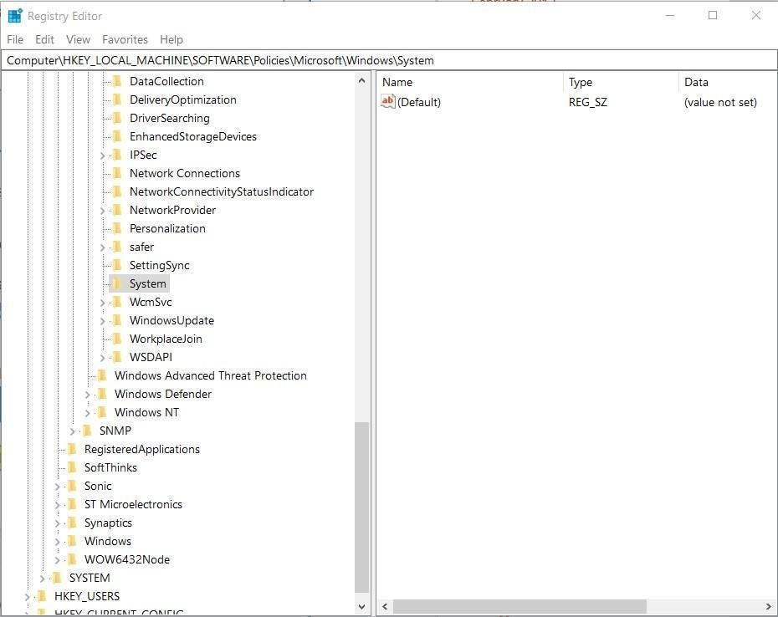Image resolution: width=778 pixels, height=617 pixels.
Task: Click the IPSec folder icon
Action: click(117, 155)
